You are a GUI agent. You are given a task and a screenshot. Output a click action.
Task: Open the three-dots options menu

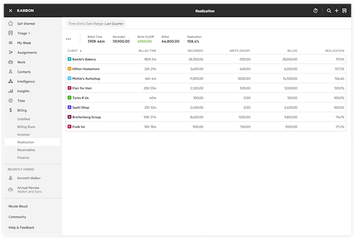click(68, 39)
